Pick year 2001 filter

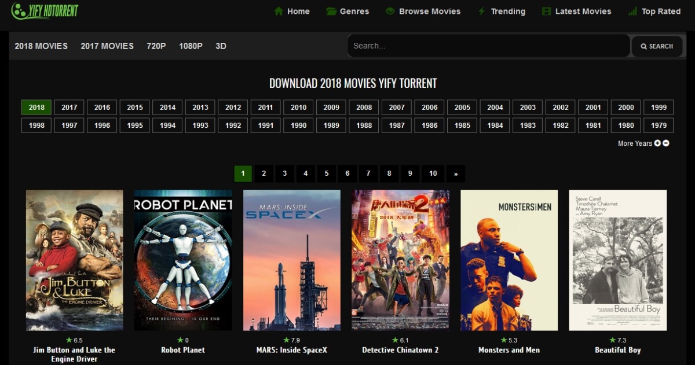pyautogui.click(x=593, y=108)
